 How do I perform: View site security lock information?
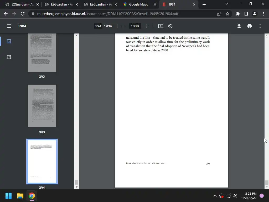coord(33,14)
